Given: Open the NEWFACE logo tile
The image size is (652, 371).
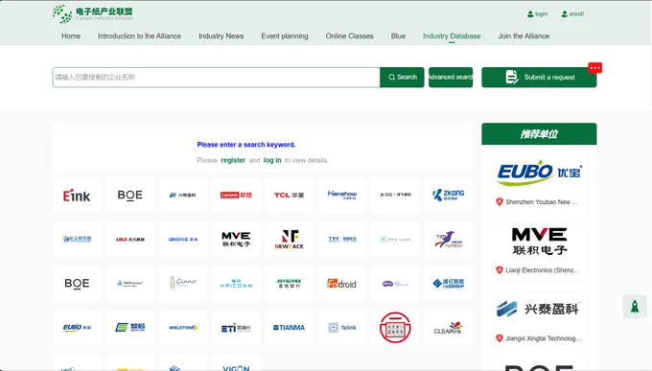Looking at the screenshot, I should coord(289,239).
